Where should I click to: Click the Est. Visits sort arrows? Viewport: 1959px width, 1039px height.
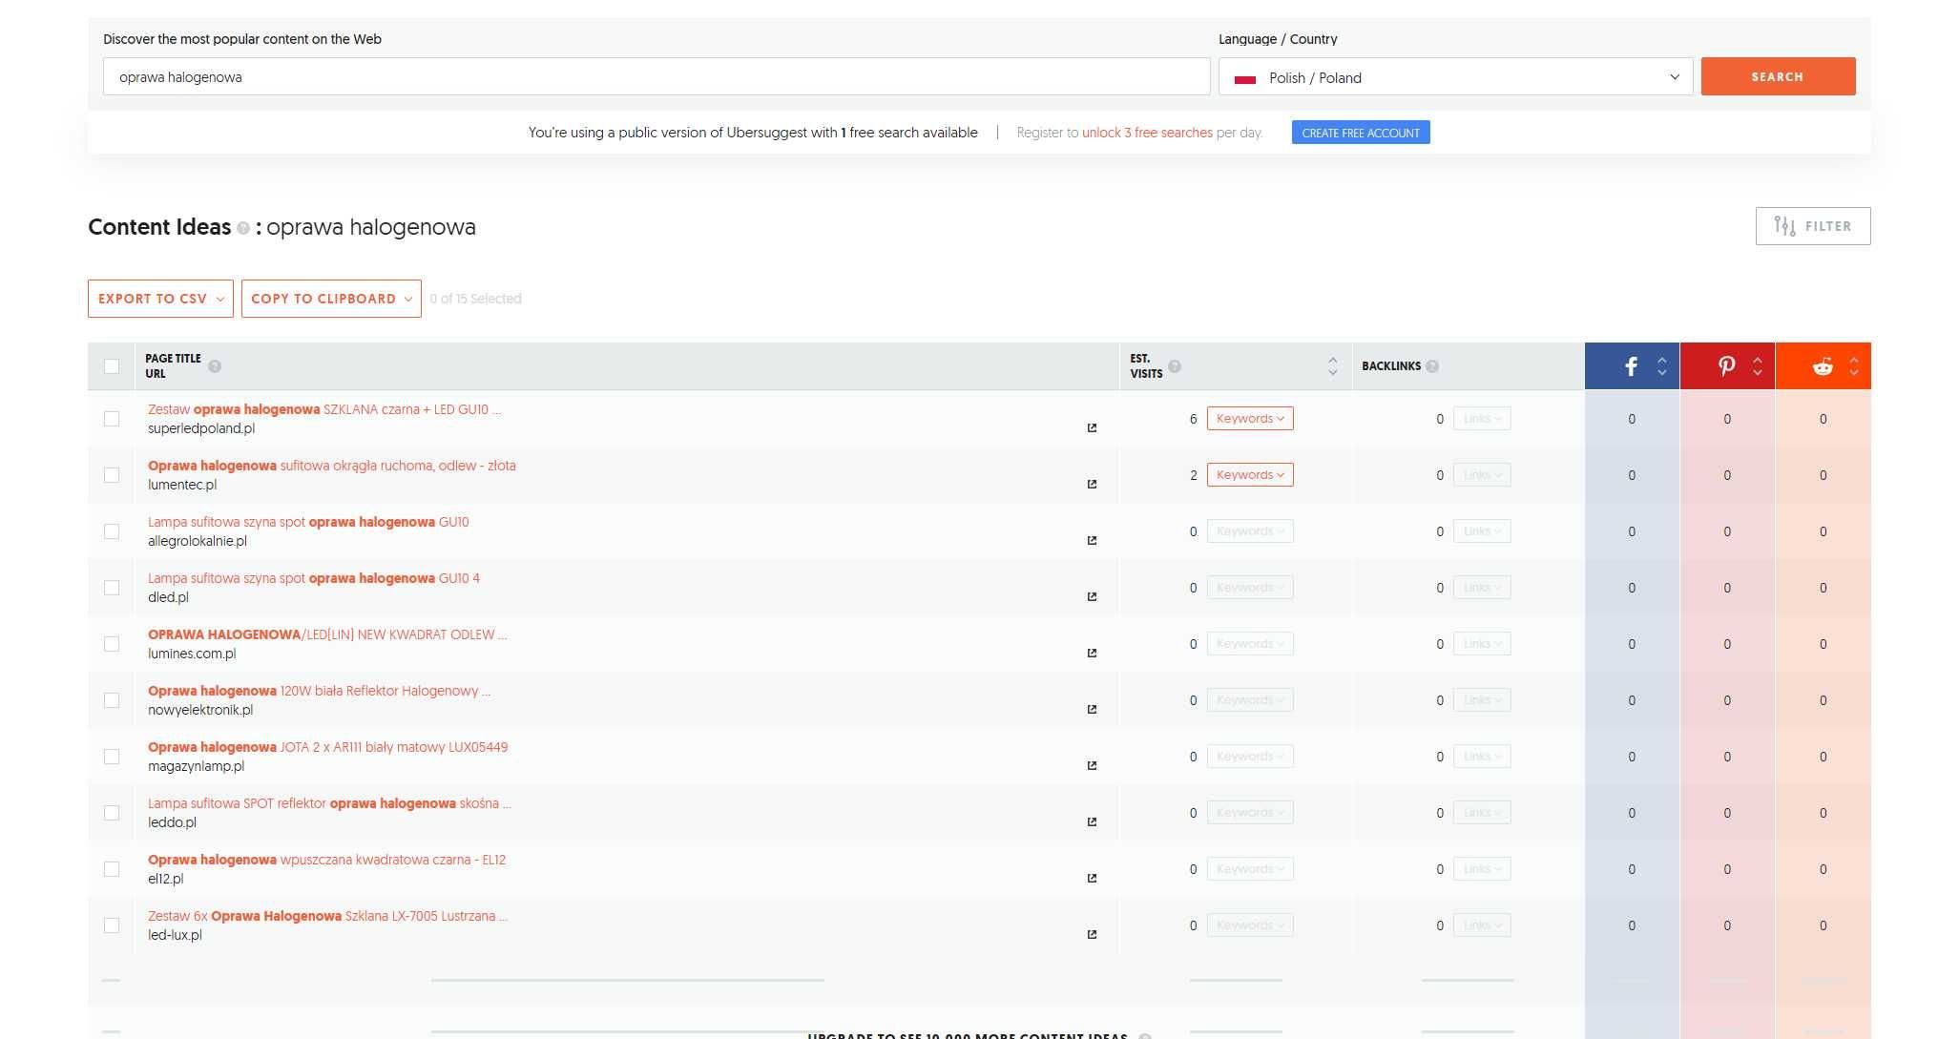[x=1333, y=366]
